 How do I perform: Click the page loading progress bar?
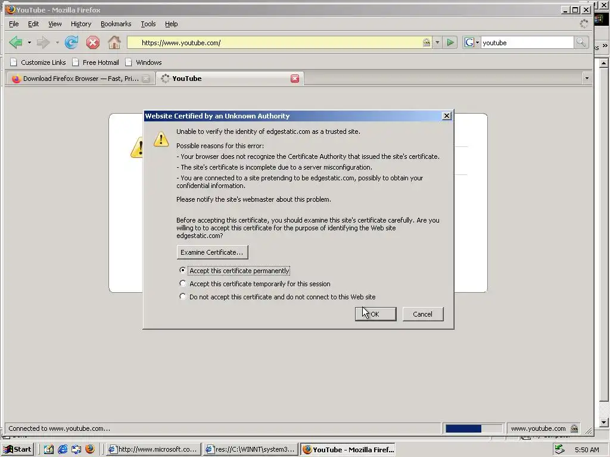(x=474, y=428)
